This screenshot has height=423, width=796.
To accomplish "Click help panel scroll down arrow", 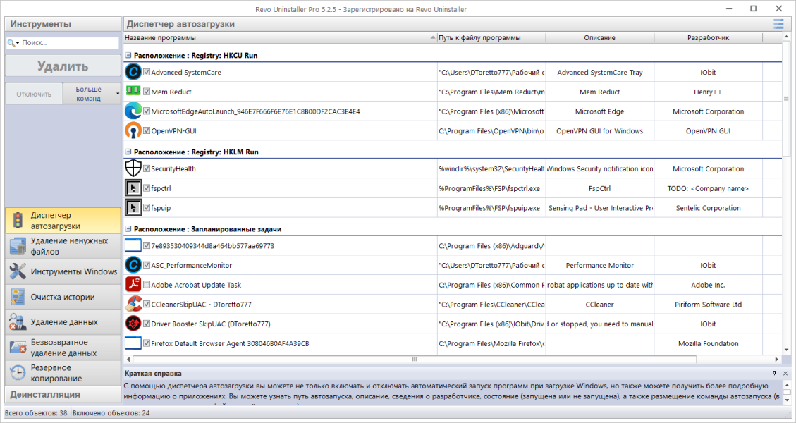I will click(x=787, y=400).
